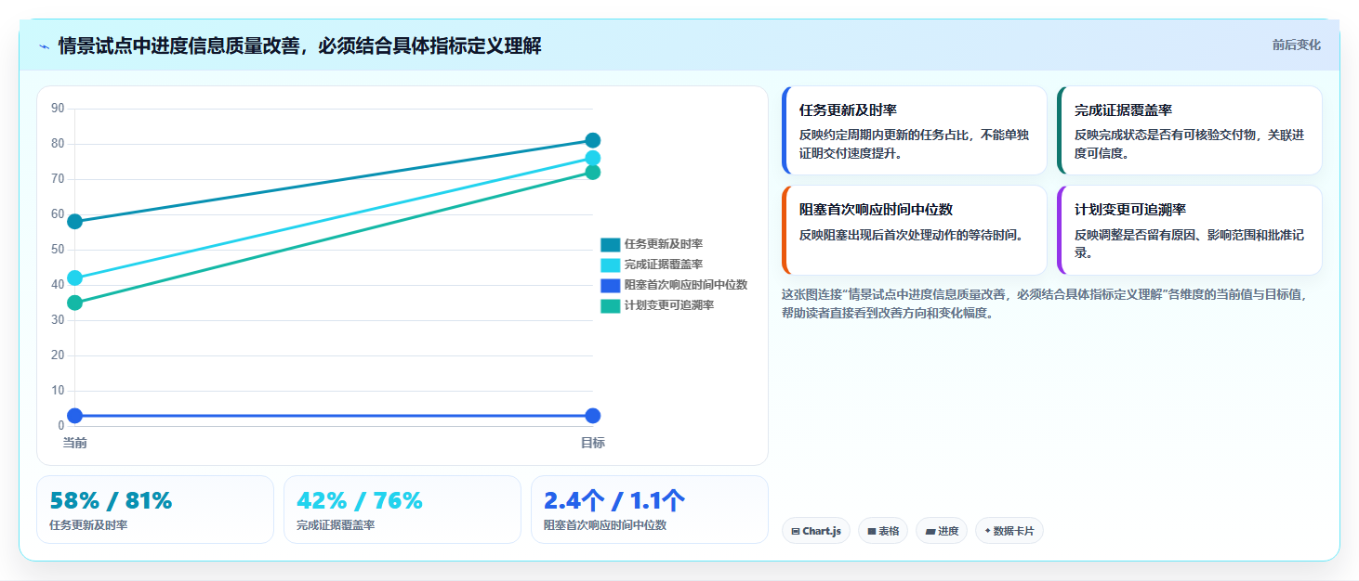Click the 完成证据覆盖率 data point at 当前 (42)
This screenshot has width=1359, height=581.
point(75,278)
